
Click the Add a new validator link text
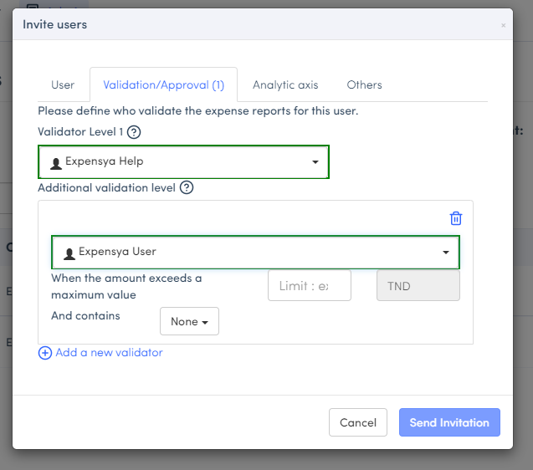pos(109,353)
